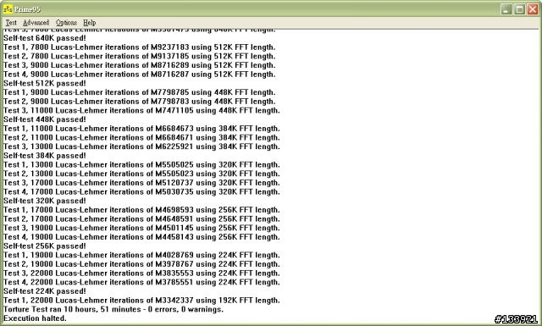Minimize the Prime95 window
The width and height of the screenshot is (542, 326).
pos(506,9)
